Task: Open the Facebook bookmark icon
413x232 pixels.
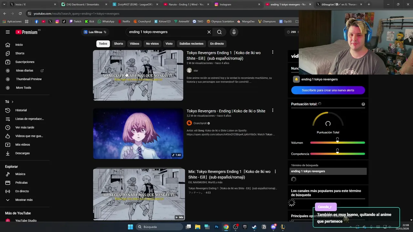Action: pos(36,22)
